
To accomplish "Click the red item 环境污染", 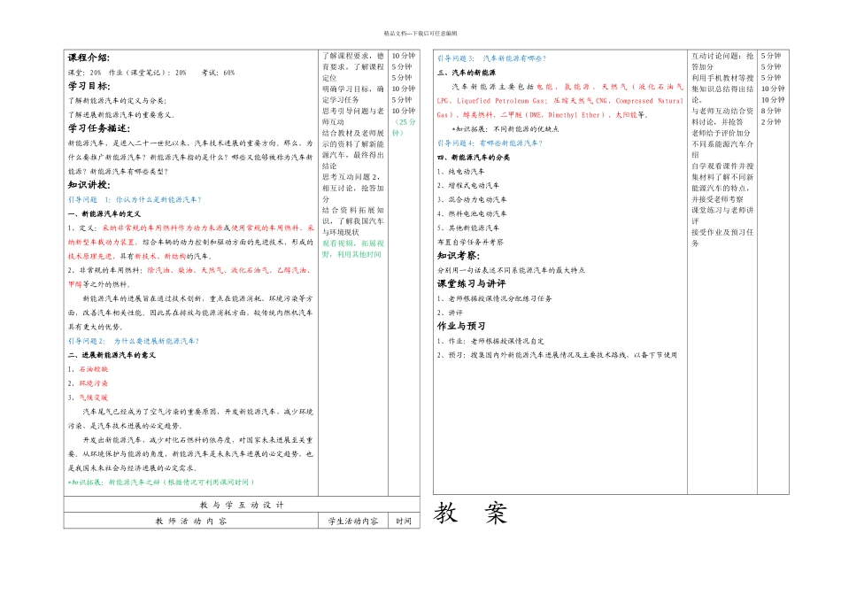I will point(93,383).
